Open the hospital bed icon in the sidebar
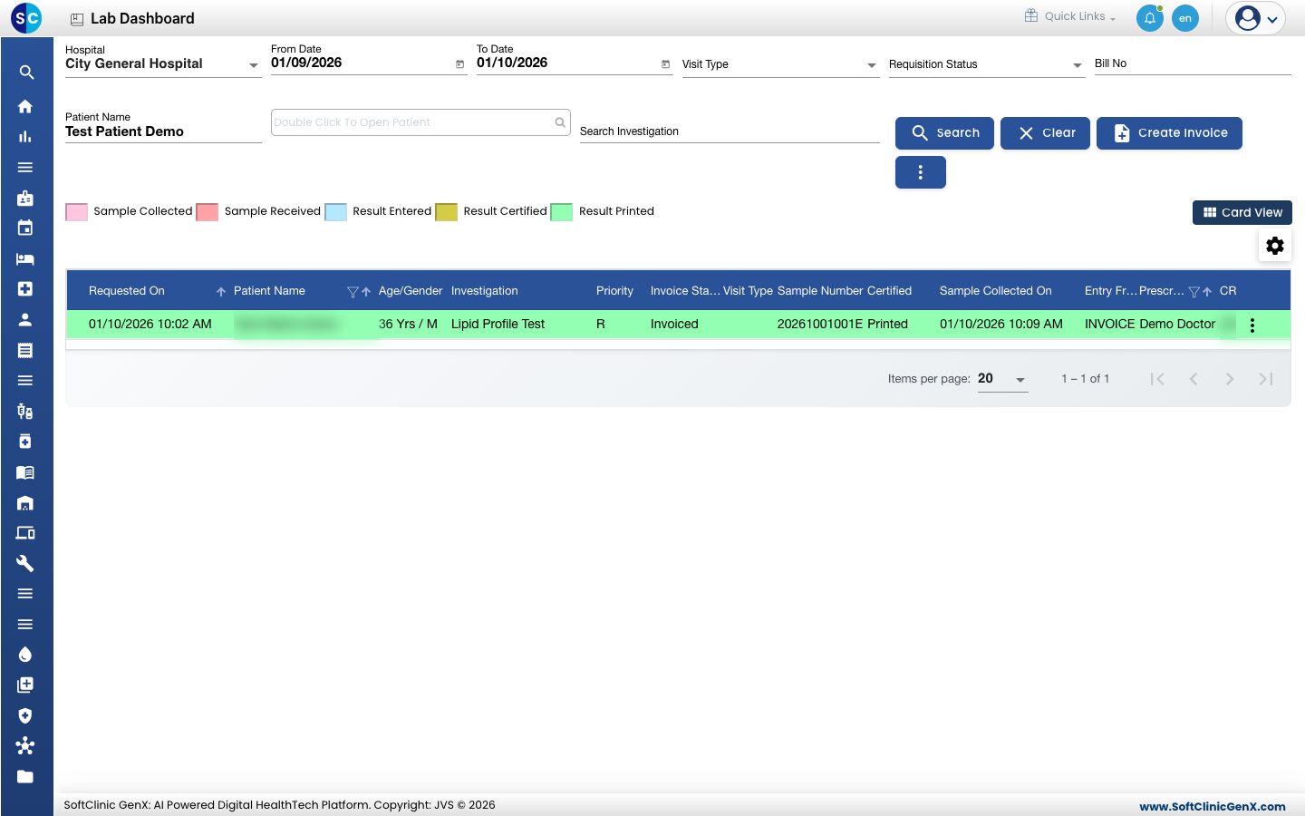Screen dimensions: 1305x816 [25, 258]
